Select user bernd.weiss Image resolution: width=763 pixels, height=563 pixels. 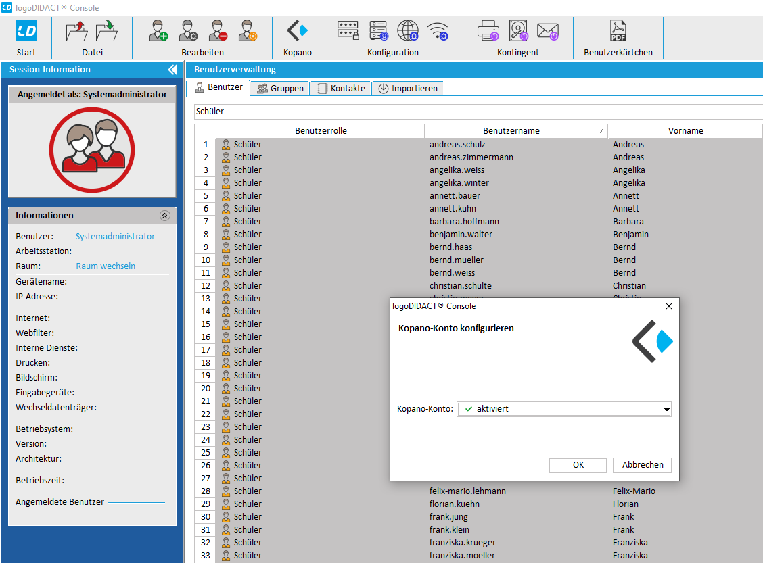(452, 273)
